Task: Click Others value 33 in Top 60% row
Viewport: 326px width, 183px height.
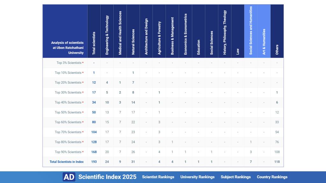Action: coord(277,122)
